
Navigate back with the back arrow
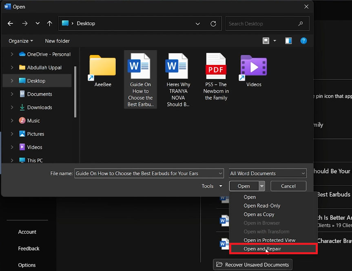pos(10,23)
